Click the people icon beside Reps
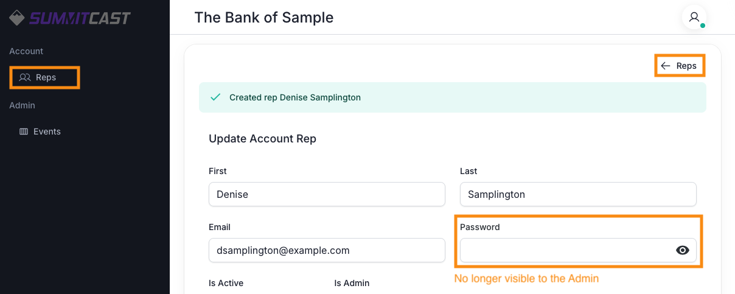The image size is (735, 294). (x=25, y=77)
